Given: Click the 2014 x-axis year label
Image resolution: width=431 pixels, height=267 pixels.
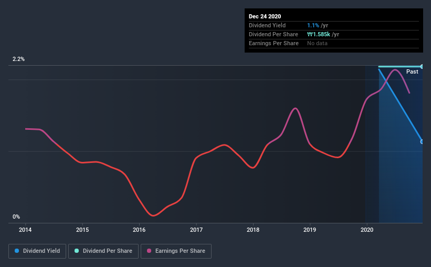Looking at the screenshot, I should [x=25, y=230].
